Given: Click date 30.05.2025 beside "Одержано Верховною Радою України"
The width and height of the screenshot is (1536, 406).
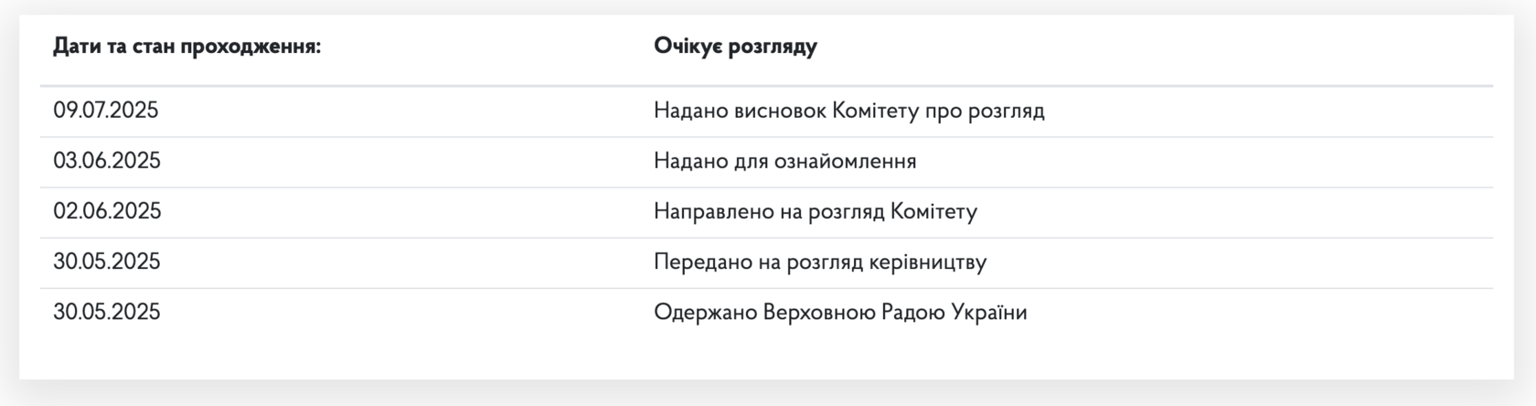Looking at the screenshot, I should click(x=107, y=312).
